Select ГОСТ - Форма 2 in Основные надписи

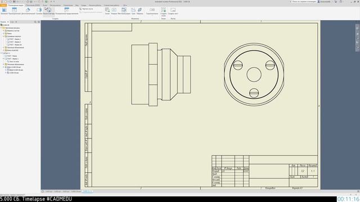point(14,42)
